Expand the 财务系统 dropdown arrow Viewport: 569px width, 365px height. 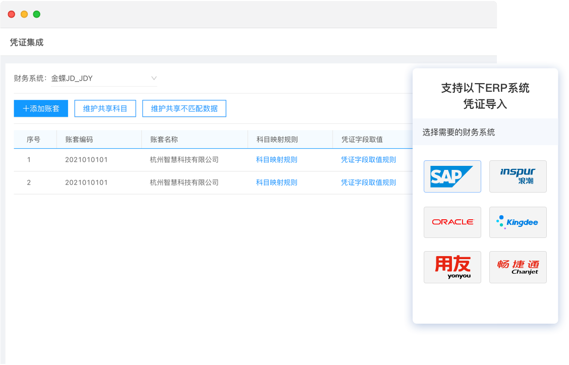point(154,78)
